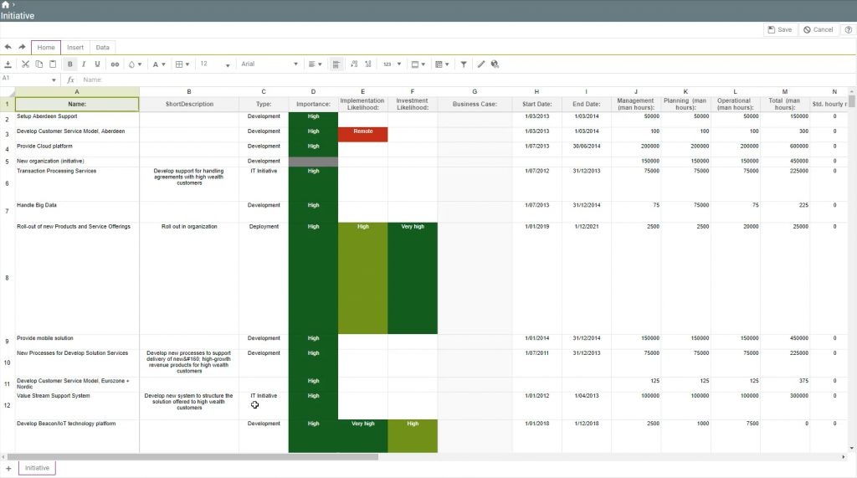
Task: Select the Start Date: header cell
Action: [536, 104]
